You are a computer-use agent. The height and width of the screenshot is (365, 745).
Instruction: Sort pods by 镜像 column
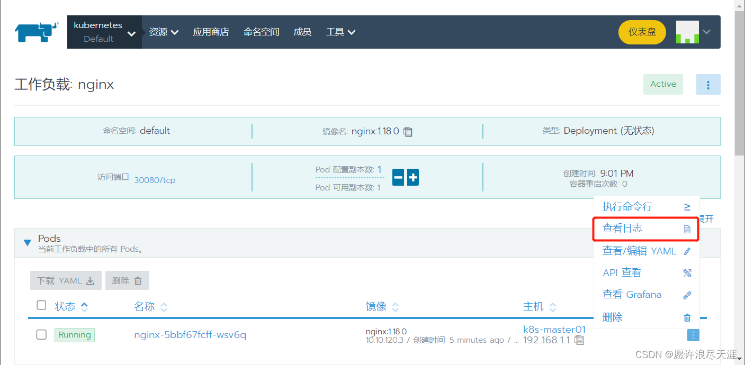382,306
